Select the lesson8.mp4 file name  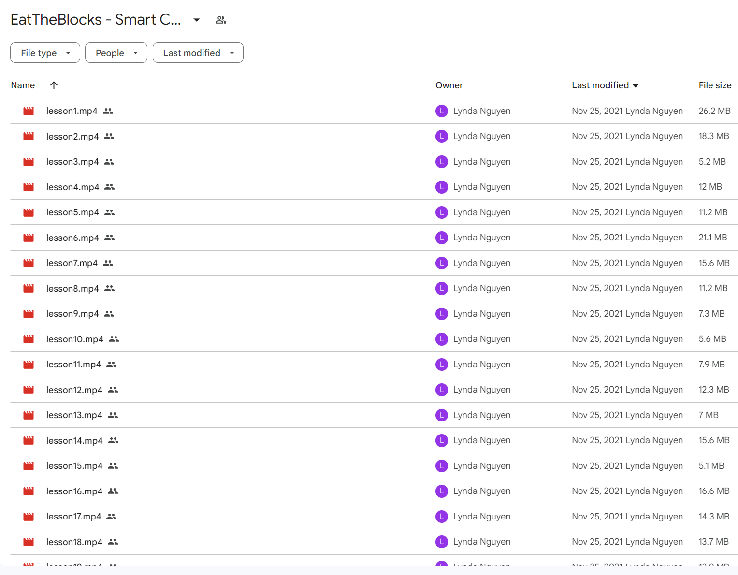(72, 289)
